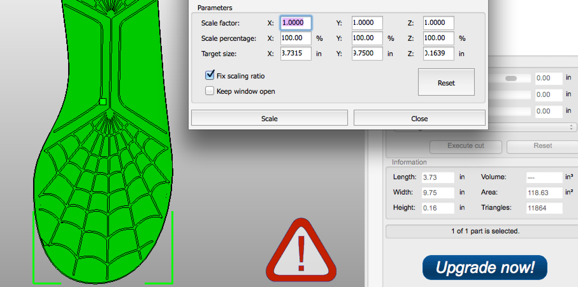Viewport: 578px width, 287px height.
Task: Click the Upgrade now! banner
Action: point(485,267)
